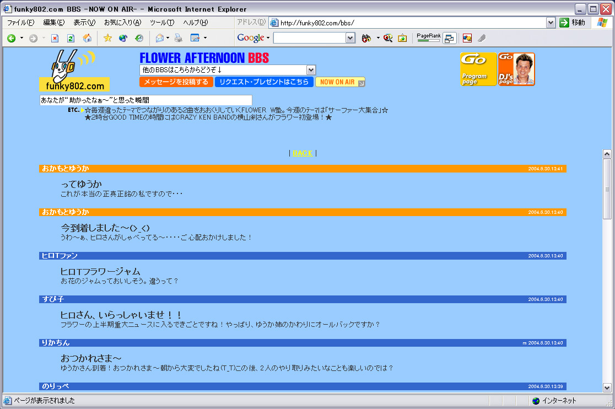Open the ファイル(F) menu
The width and height of the screenshot is (615, 409).
(x=20, y=23)
